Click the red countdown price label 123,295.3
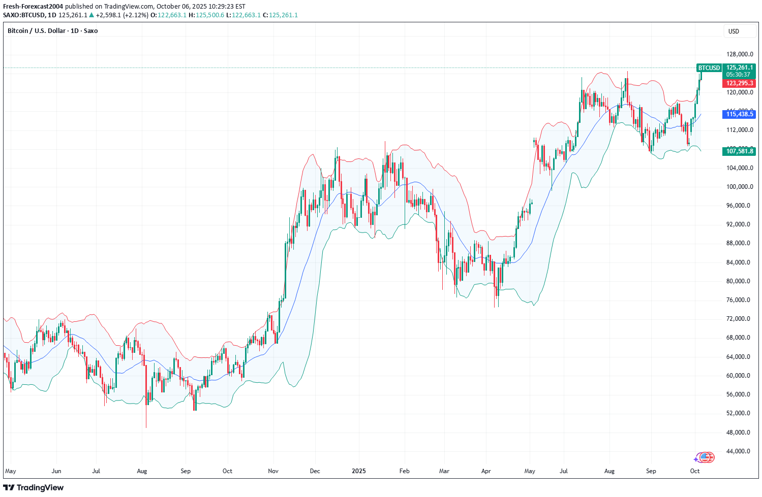The image size is (762, 497). tap(738, 83)
